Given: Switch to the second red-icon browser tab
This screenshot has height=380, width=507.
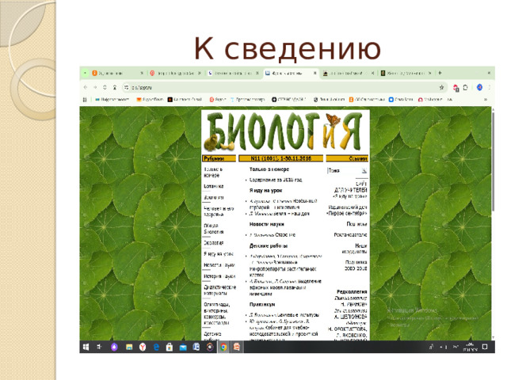Looking at the screenshot, I should pos(175,74).
